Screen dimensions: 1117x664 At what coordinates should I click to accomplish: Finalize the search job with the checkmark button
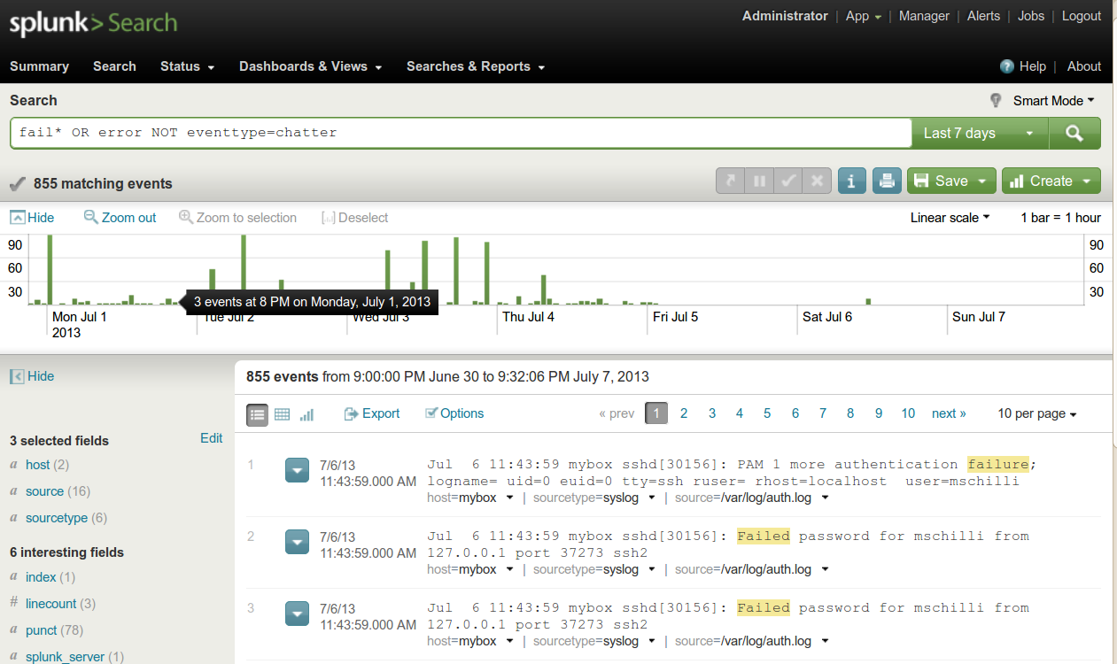(788, 181)
